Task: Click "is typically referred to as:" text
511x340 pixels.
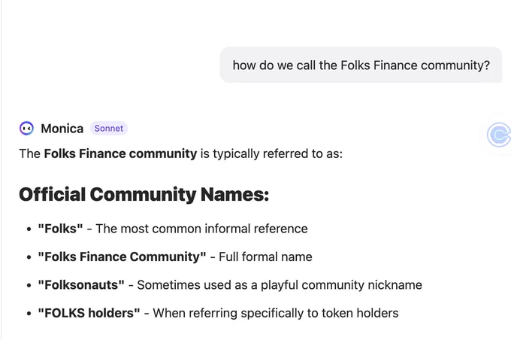Action: click(x=271, y=153)
